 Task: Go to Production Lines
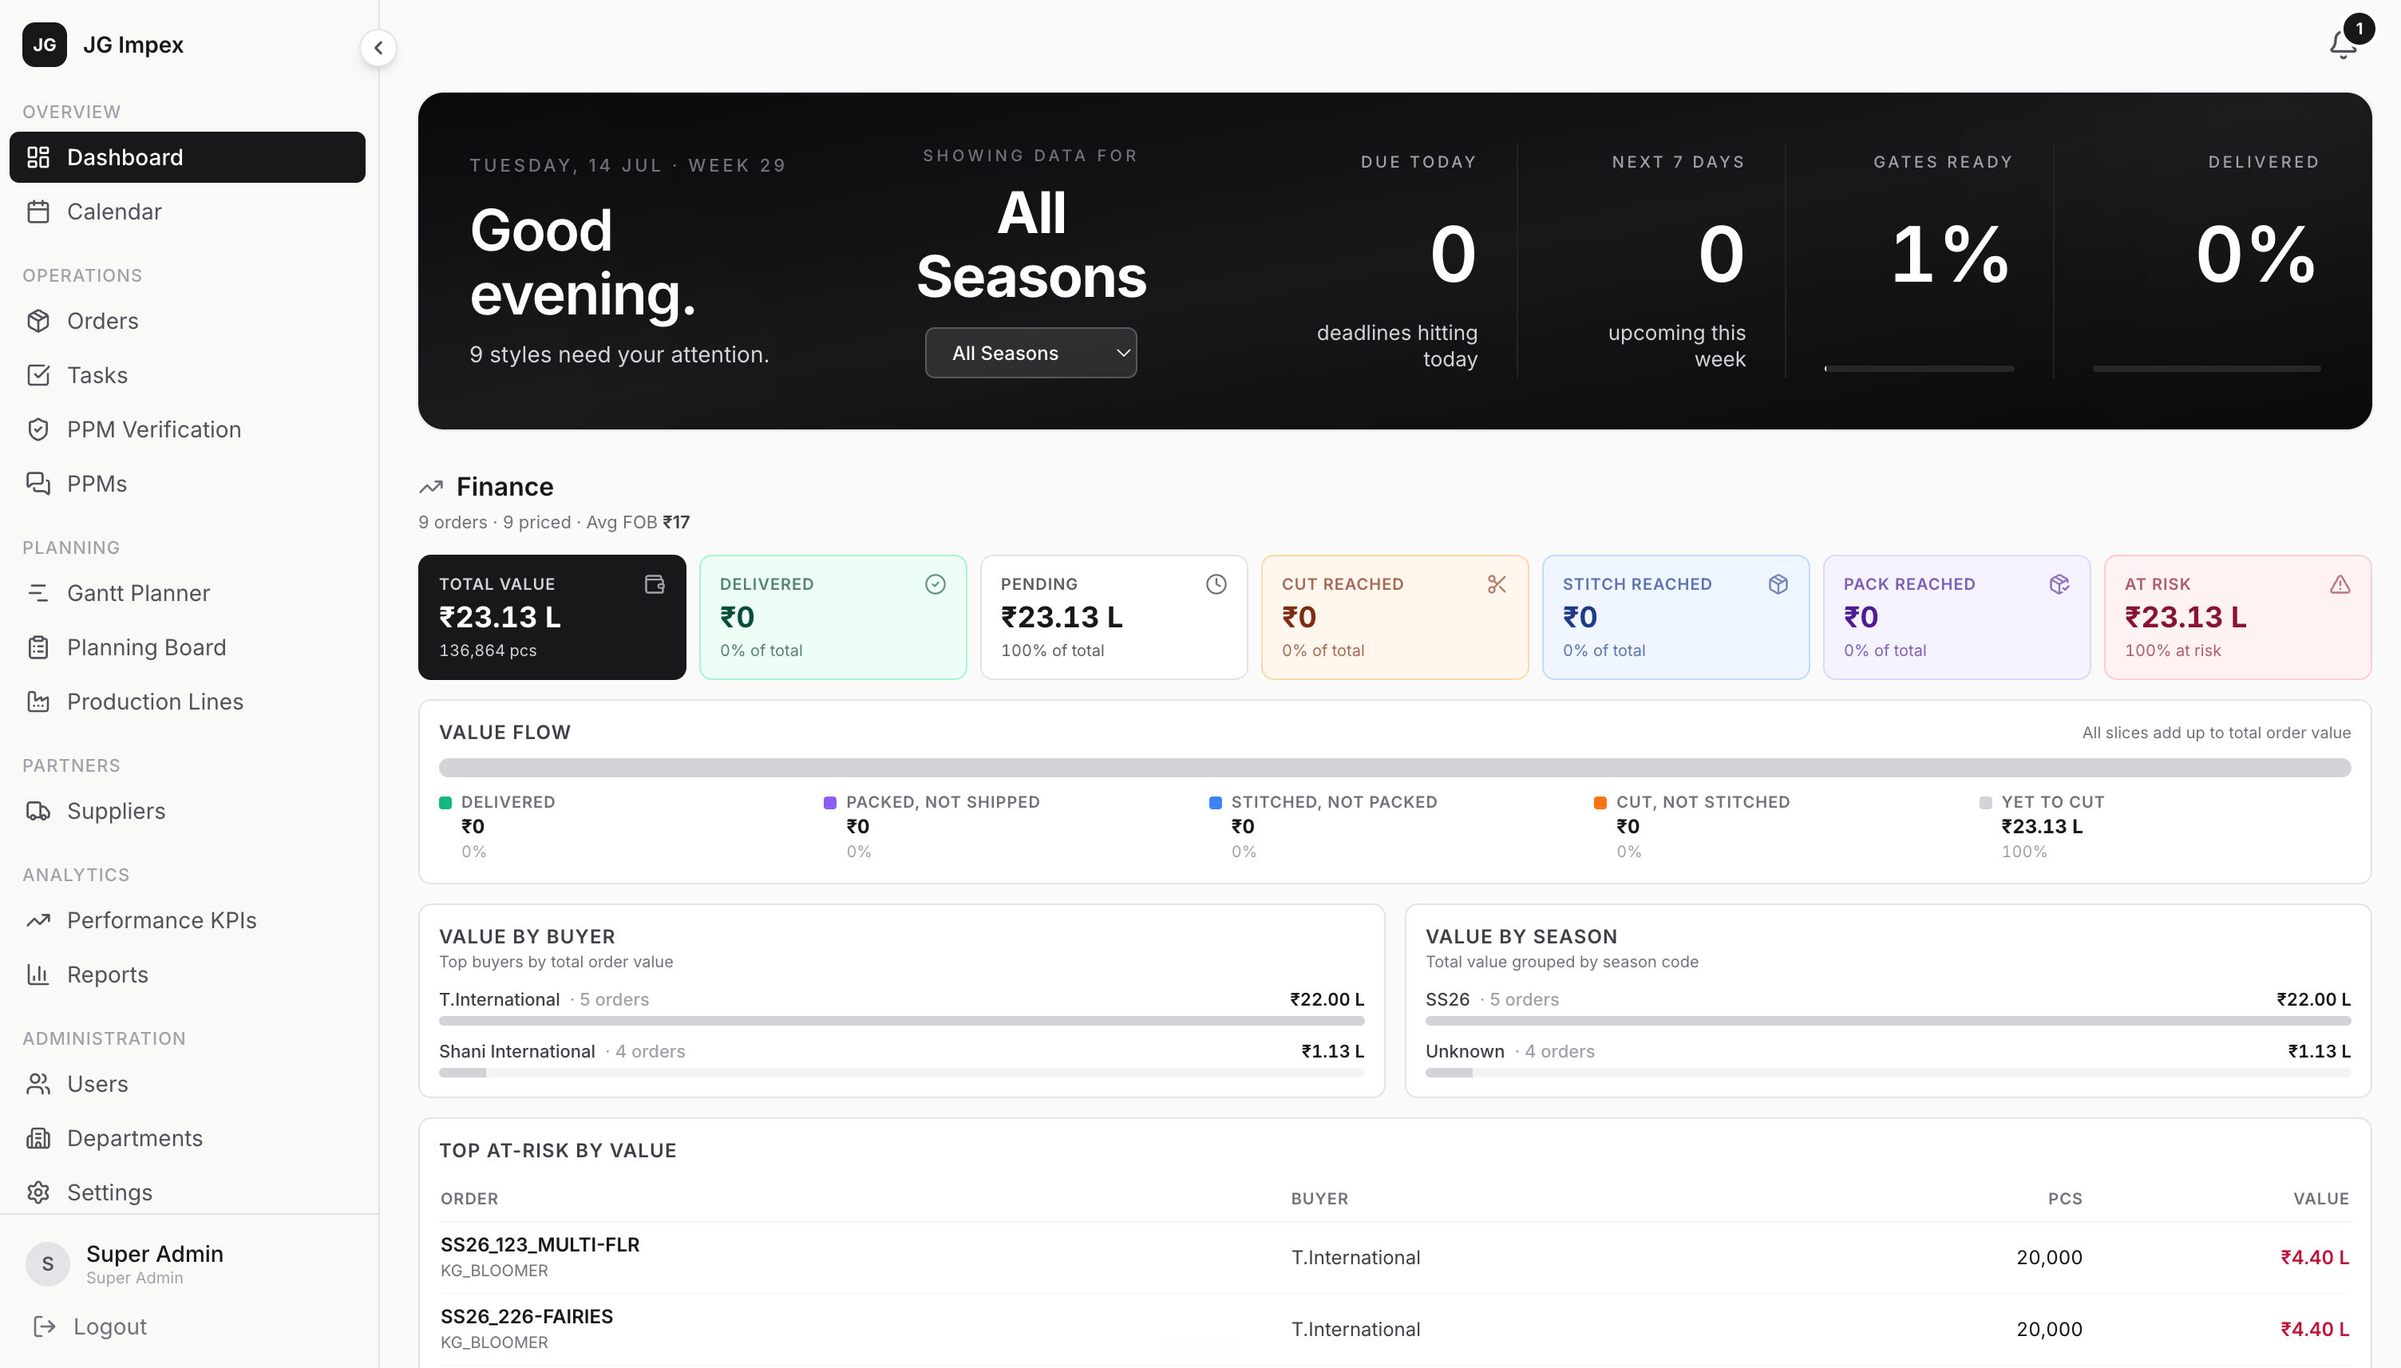point(187,702)
